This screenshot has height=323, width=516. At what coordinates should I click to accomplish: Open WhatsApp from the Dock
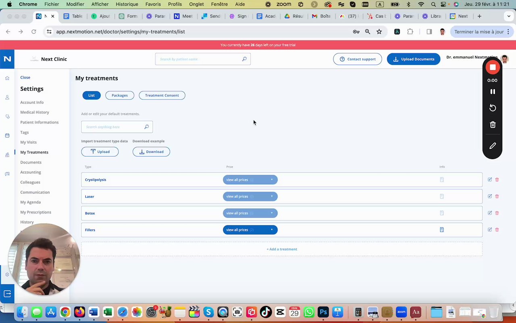(x=309, y=312)
